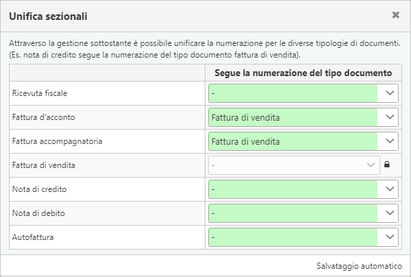Screen dimensions: 411x277
Task: Click the Unifica sezionali dialog title
Action: (x=48, y=16)
